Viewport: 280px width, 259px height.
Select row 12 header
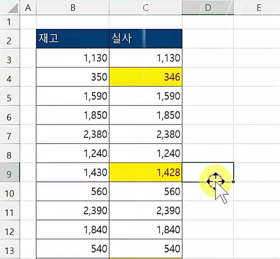point(10,230)
